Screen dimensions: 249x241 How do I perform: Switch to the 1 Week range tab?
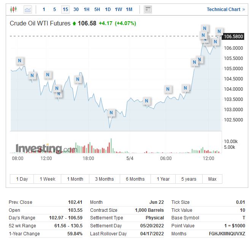(48, 179)
